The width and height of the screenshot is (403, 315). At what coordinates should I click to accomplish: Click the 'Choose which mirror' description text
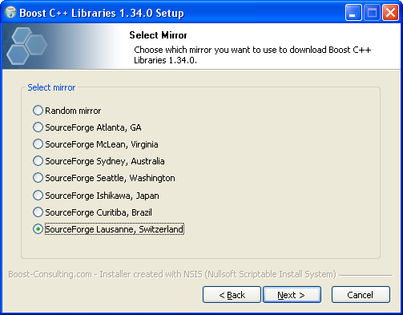[252, 55]
